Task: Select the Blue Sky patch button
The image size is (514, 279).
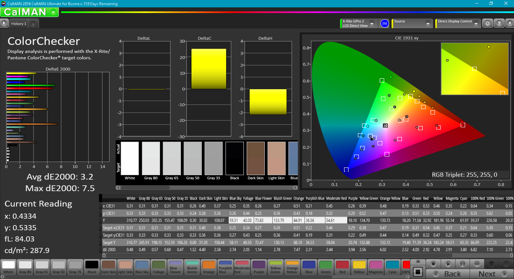Action: click(x=142, y=267)
